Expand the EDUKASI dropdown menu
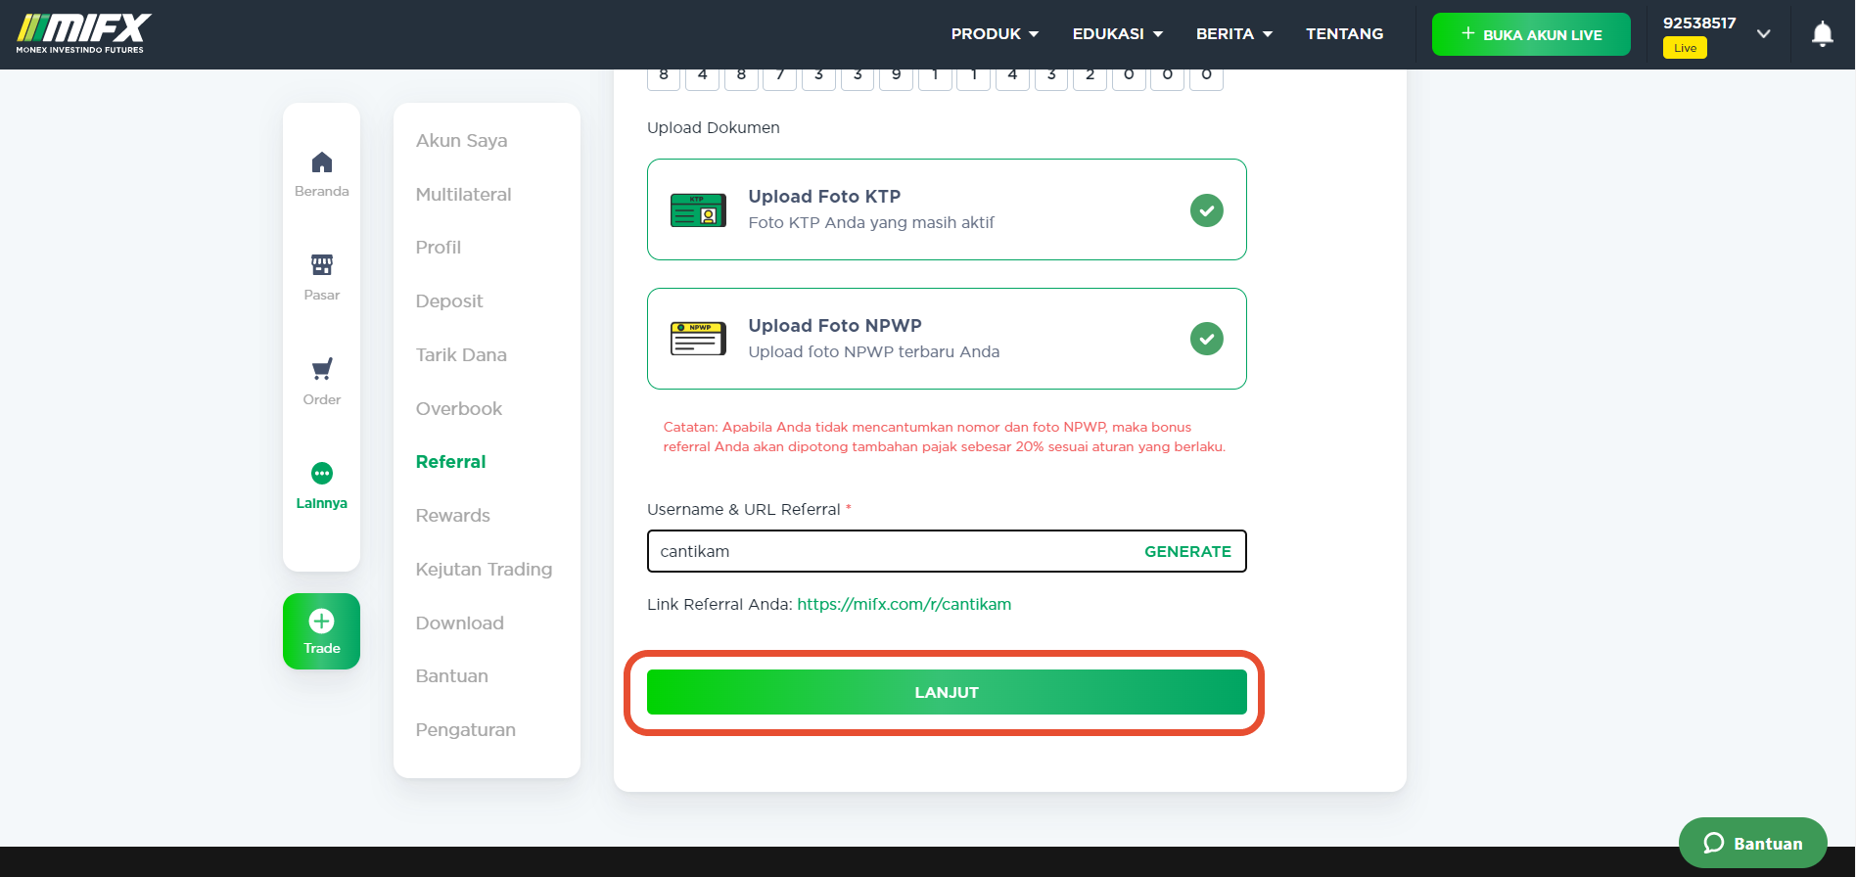 [1117, 33]
